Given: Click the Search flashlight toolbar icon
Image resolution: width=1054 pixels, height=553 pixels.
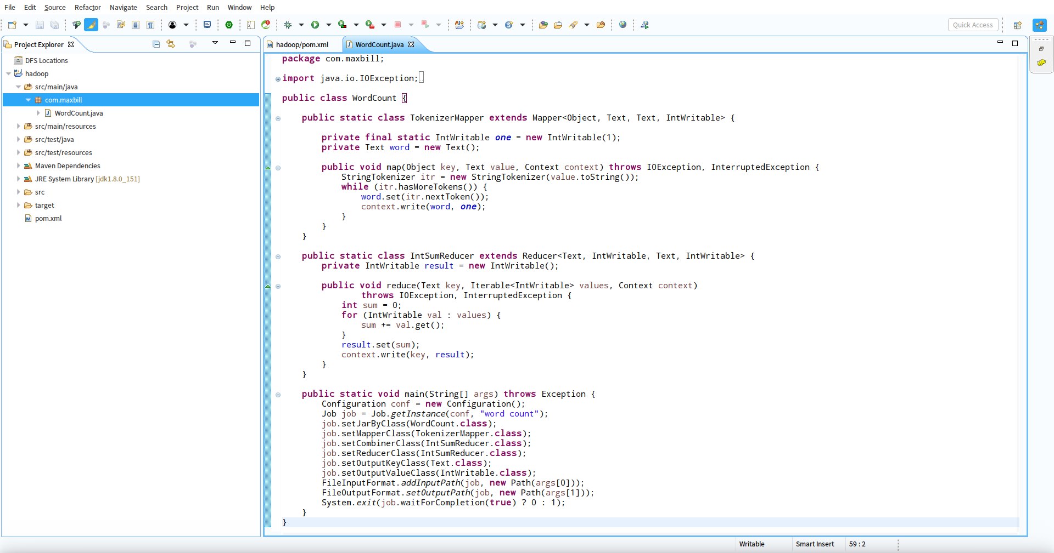Looking at the screenshot, I should 573,25.
